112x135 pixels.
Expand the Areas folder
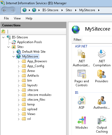pos(18,71)
